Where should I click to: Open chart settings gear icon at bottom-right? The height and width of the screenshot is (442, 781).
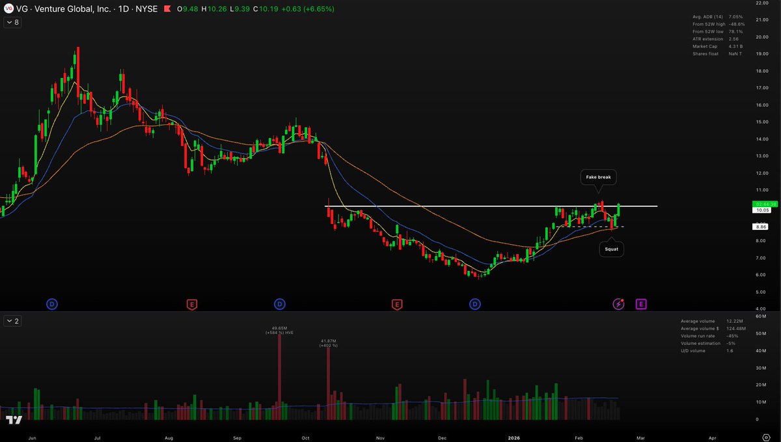pos(766,437)
